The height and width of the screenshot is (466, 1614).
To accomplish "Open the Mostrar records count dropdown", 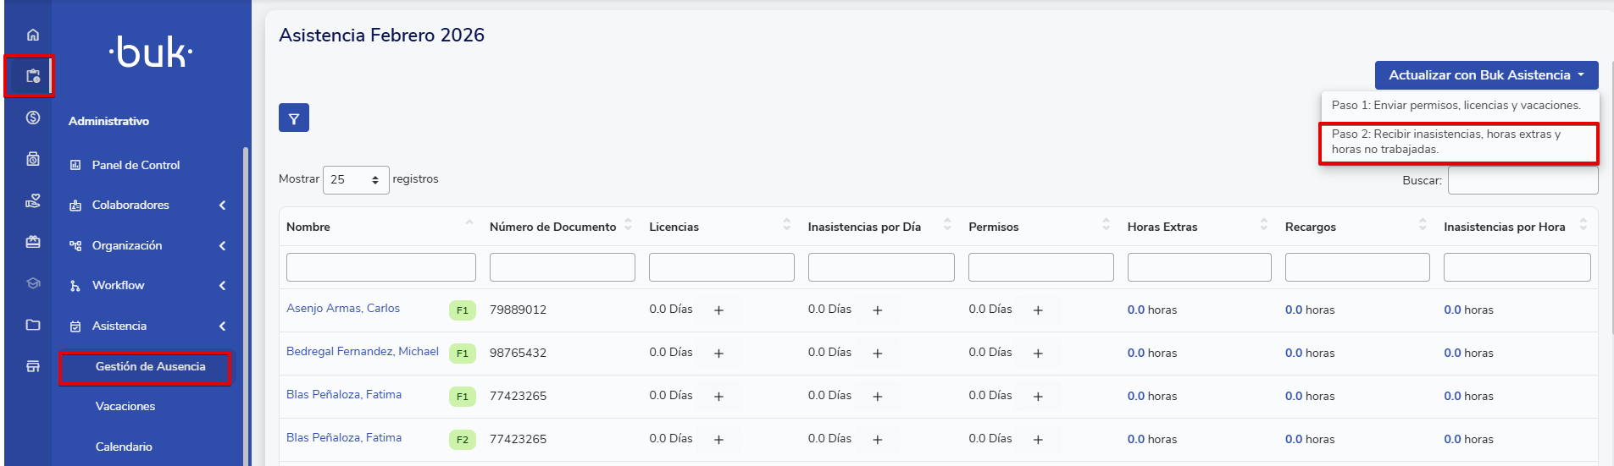I will click(x=356, y=180).
